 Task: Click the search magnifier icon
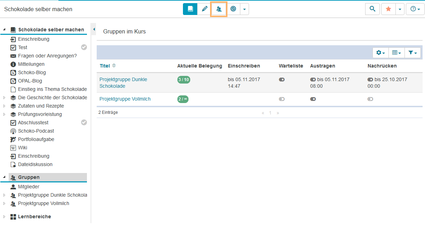(372, 9)
